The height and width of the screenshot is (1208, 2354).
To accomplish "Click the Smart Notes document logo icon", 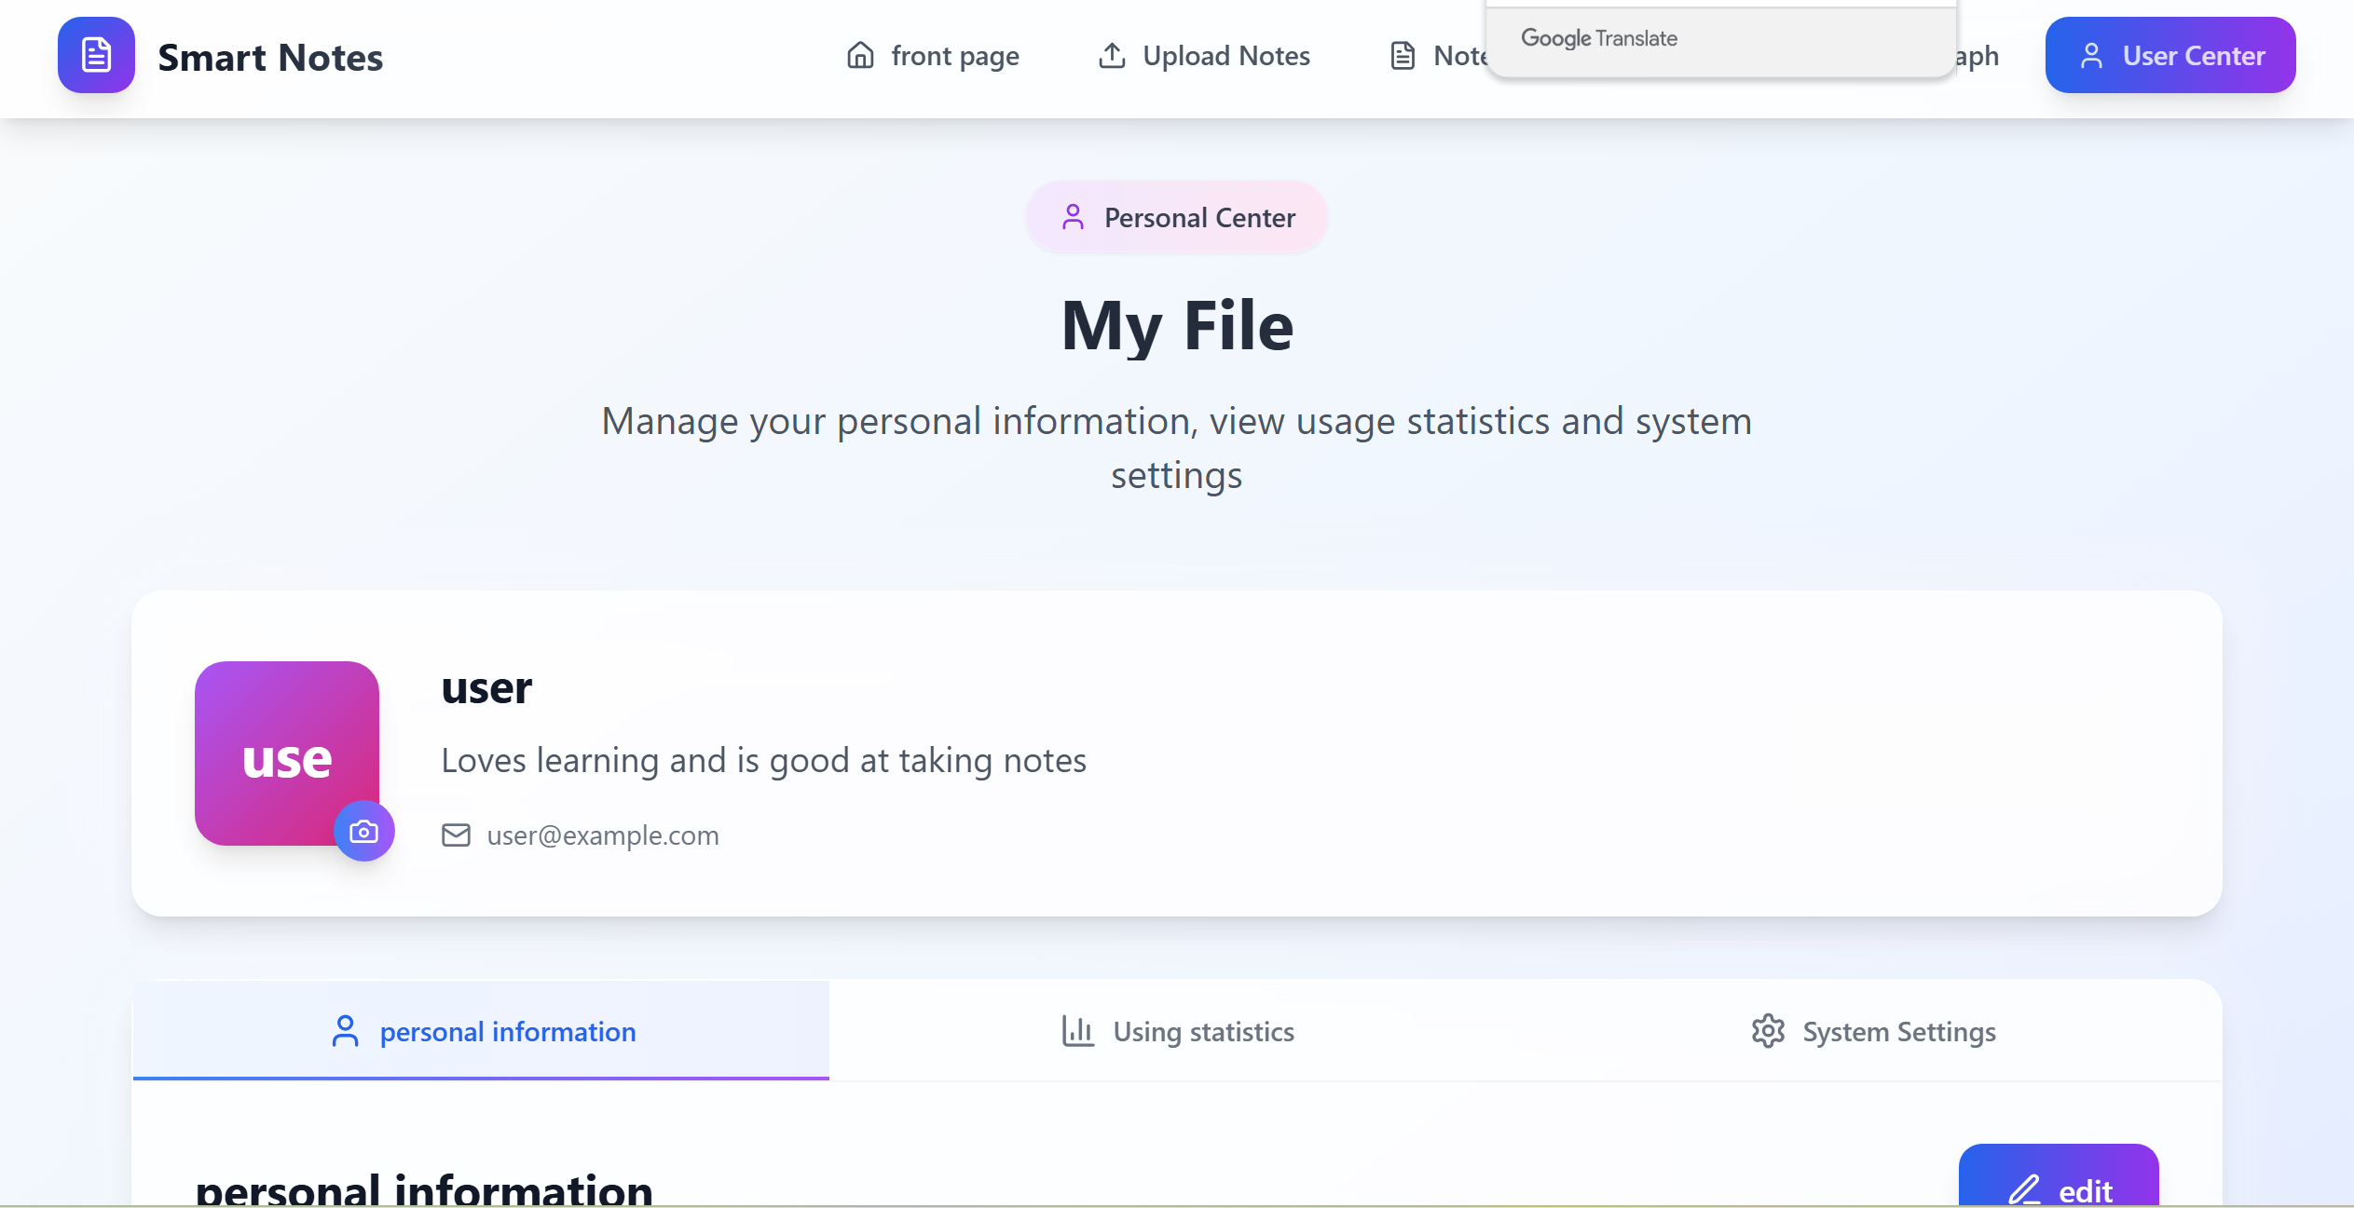I will (96, 55).
